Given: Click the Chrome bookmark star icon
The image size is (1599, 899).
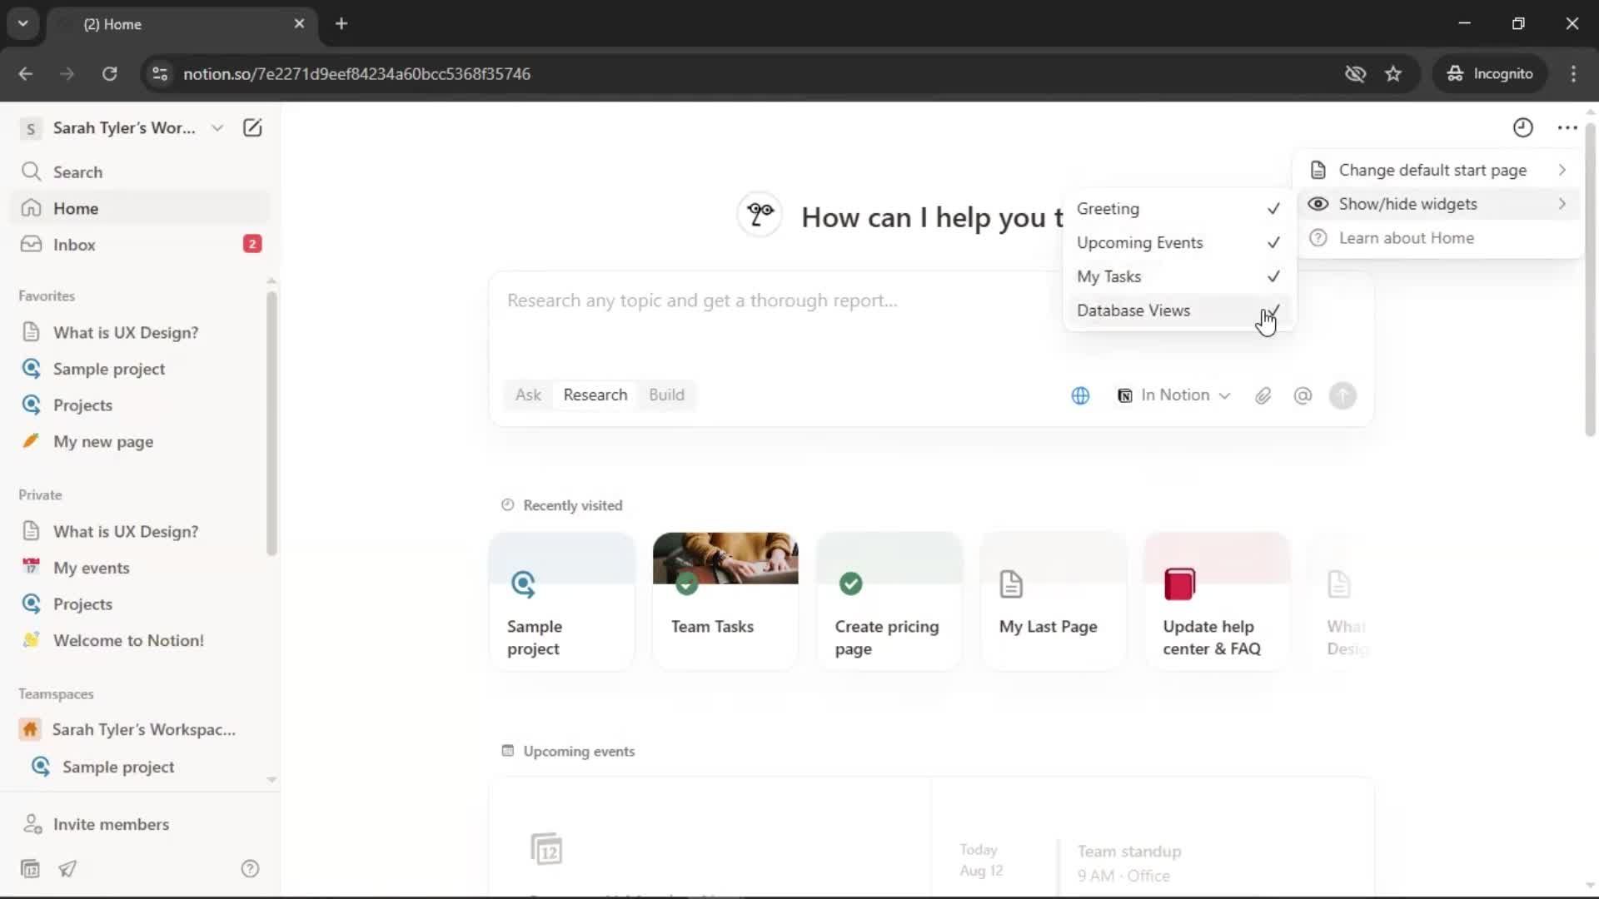Looking at the screenshot, I should point(1393,74).
